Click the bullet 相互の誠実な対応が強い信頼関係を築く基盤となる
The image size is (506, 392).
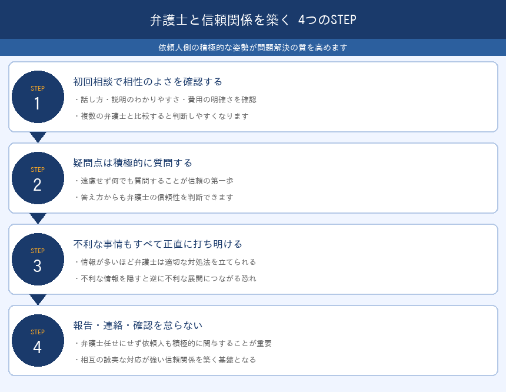click(x=165, y=360)
